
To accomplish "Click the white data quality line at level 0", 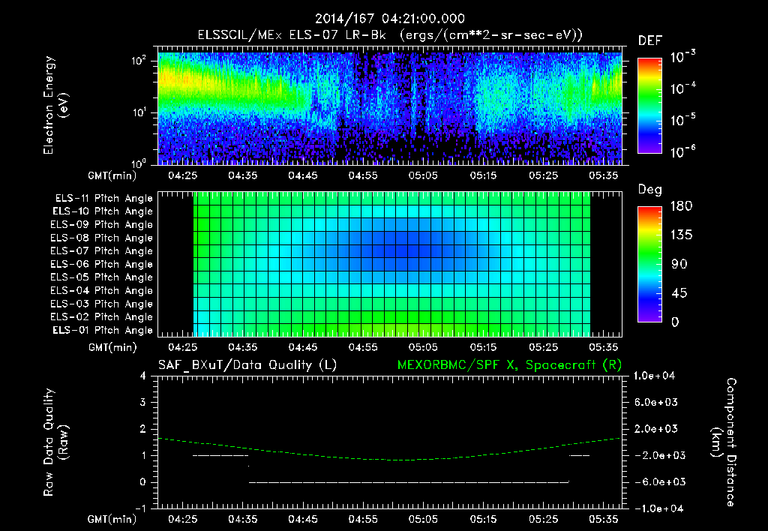I will click(409, 482).
